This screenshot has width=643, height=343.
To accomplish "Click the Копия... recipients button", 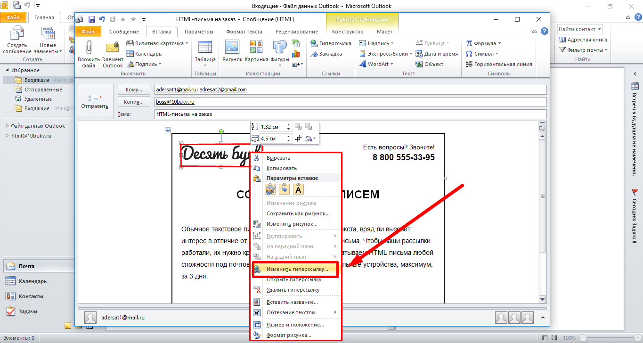I will (134, 102).
